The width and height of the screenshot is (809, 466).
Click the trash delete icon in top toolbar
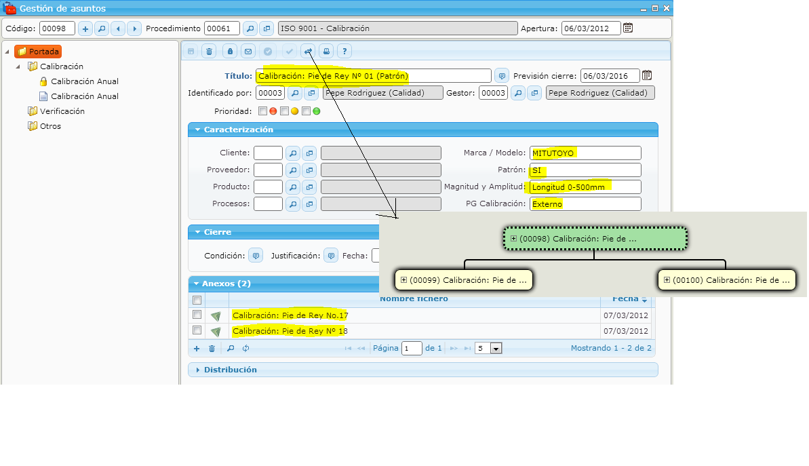209,51
